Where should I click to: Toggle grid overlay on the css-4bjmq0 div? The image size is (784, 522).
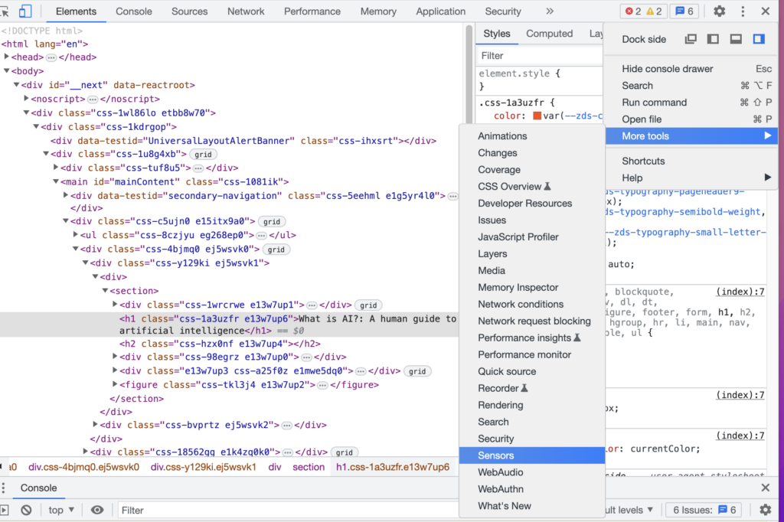point(276,249)
